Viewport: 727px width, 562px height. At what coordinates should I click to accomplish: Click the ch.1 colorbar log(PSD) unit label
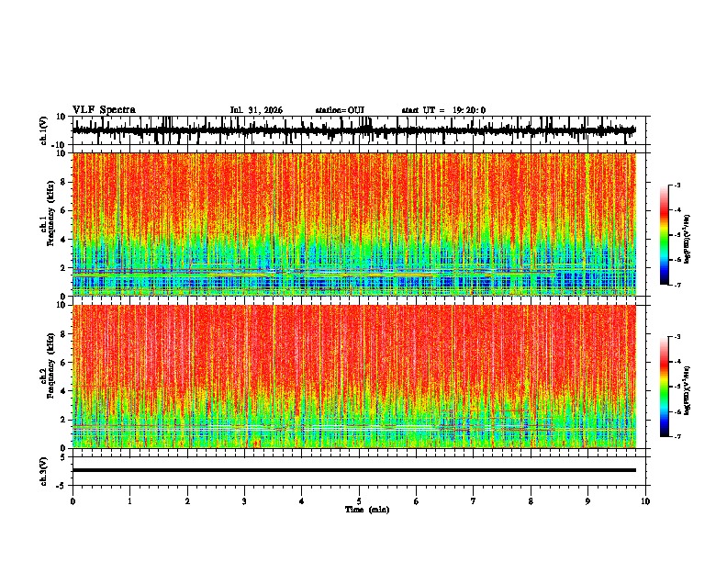tap(688, 240)
